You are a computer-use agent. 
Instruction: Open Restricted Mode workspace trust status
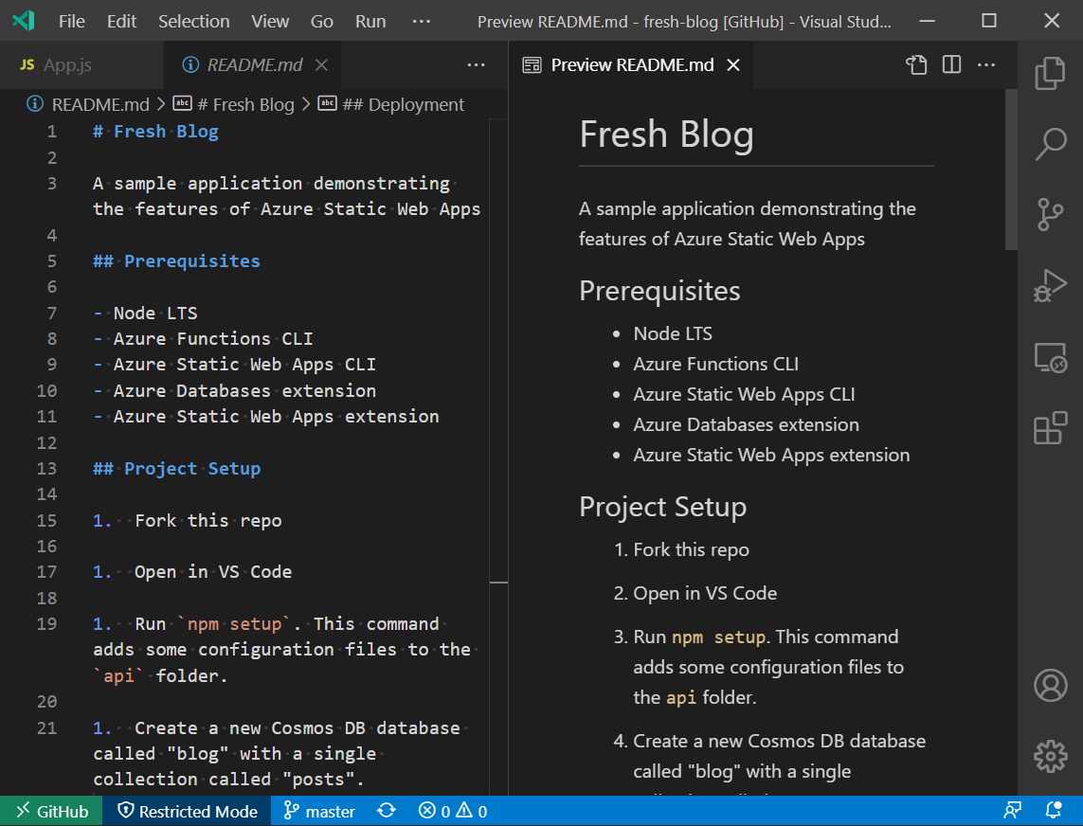[187, 811]
